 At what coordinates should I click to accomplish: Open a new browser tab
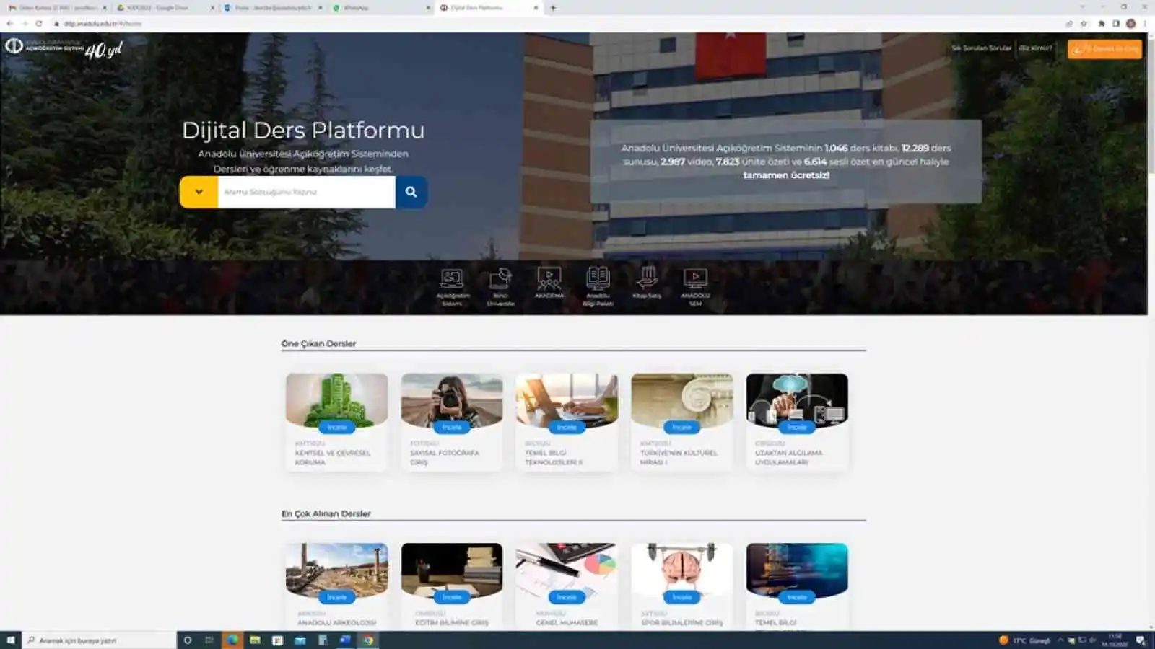(x=553, y=8)
